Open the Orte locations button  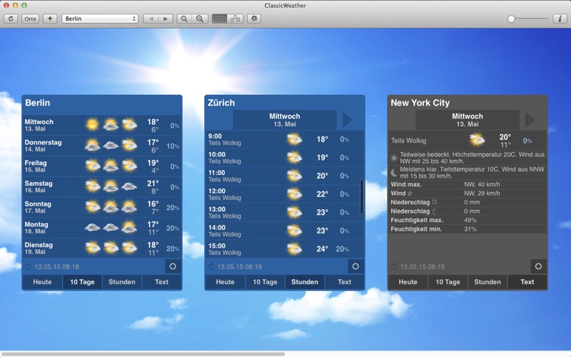[30, 19]
